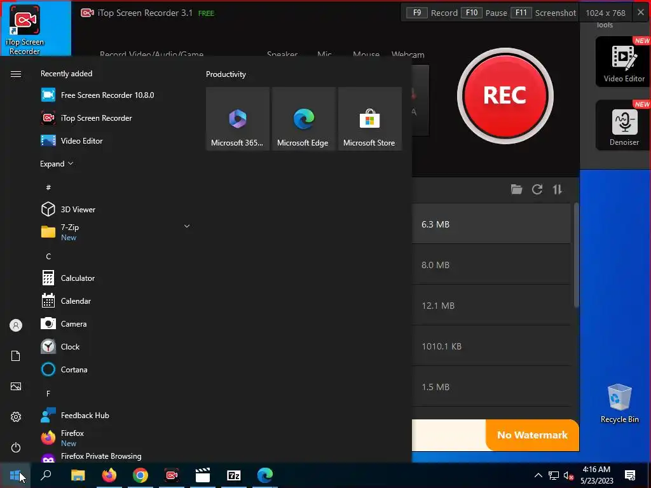Open the user account icon in Start

coord(16,325)
